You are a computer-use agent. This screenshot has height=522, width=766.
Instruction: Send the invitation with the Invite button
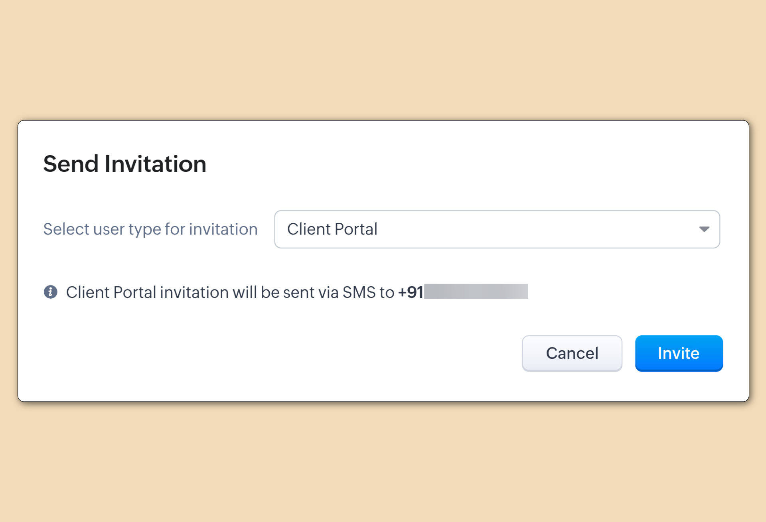[679, 353]
